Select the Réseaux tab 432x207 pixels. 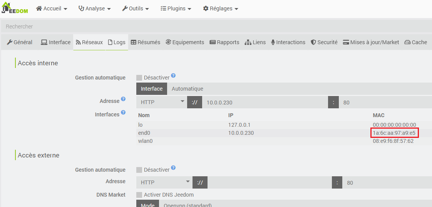coord(89,42)
